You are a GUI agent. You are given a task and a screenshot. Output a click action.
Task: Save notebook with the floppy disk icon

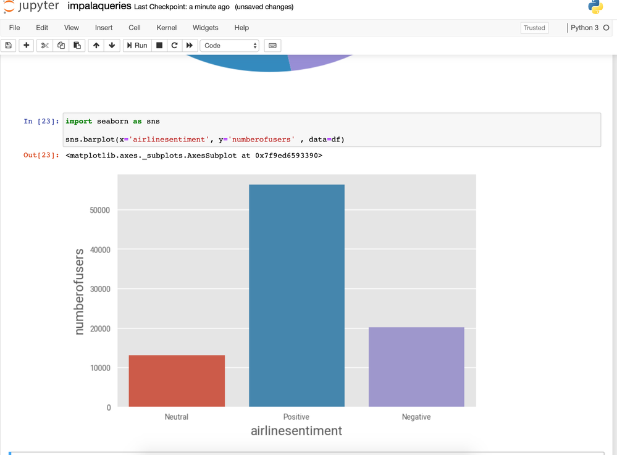click(x=8, y=45)
